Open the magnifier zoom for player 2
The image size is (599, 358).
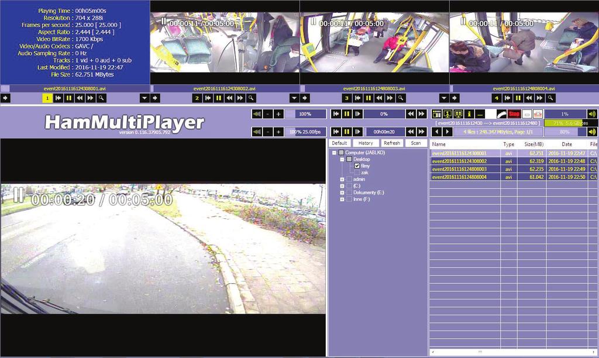250,98
